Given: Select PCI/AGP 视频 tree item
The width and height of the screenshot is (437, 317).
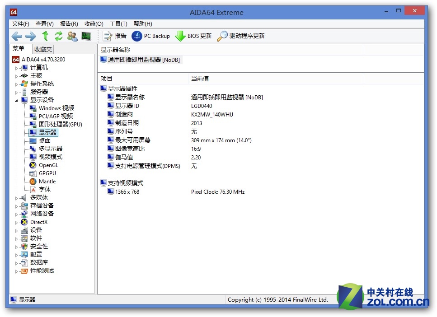Looking at the screenshot, I should 51,116.
